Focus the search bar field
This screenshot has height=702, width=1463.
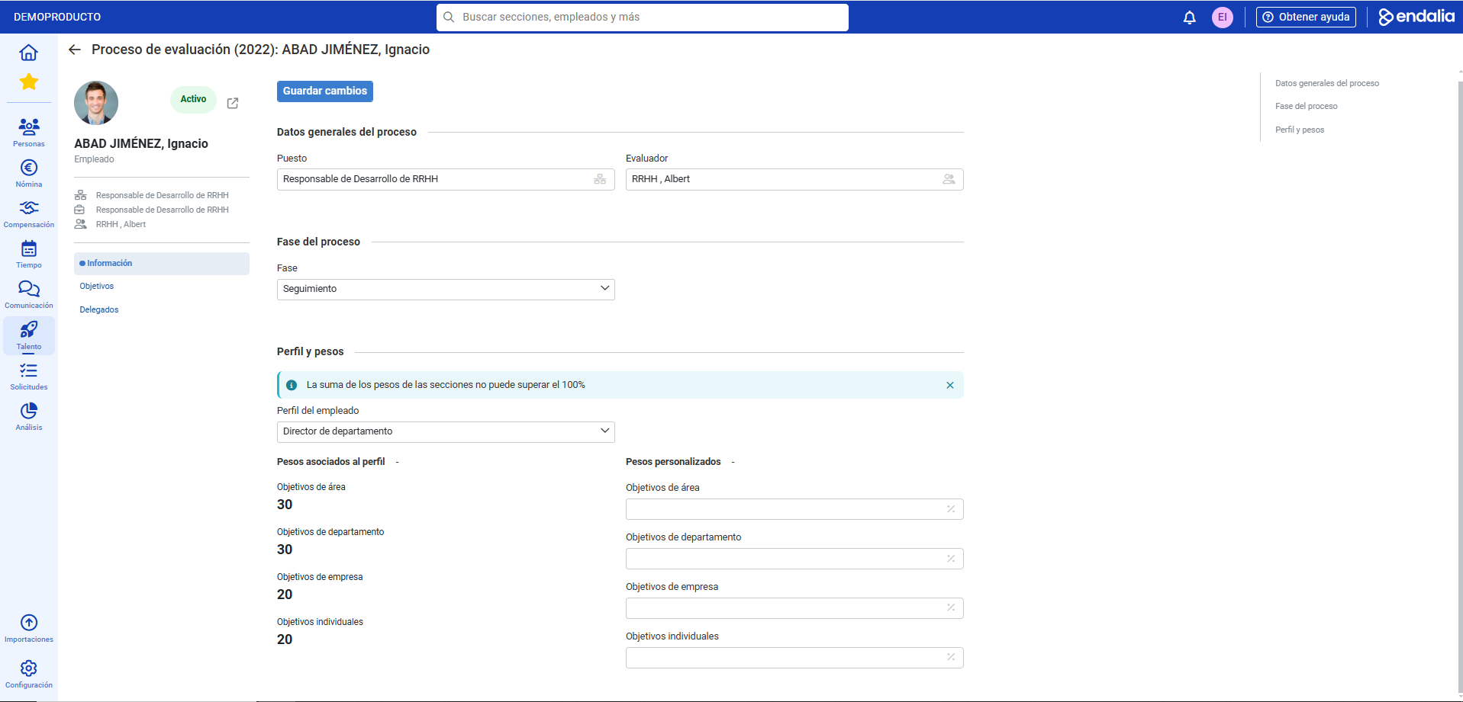pyautogui.click(x=643, y=17)
